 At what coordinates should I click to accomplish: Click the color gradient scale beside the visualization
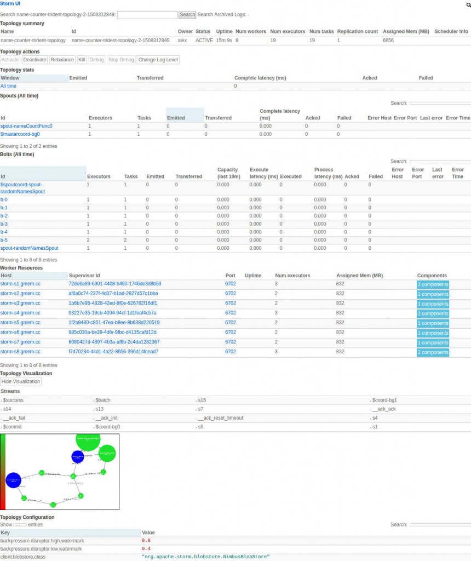point(4,471)
